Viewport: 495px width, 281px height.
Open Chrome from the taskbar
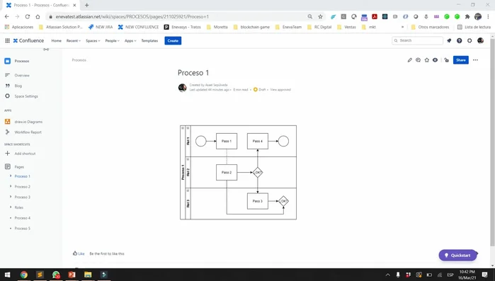[x=24, y=275]
